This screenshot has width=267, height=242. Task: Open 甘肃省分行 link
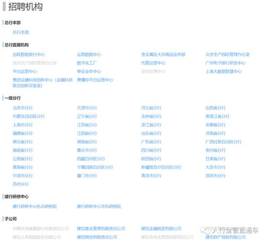(215, 159)
